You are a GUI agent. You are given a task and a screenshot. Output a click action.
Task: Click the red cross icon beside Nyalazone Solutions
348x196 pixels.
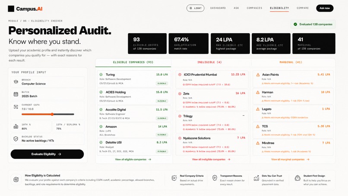(180, 138)
